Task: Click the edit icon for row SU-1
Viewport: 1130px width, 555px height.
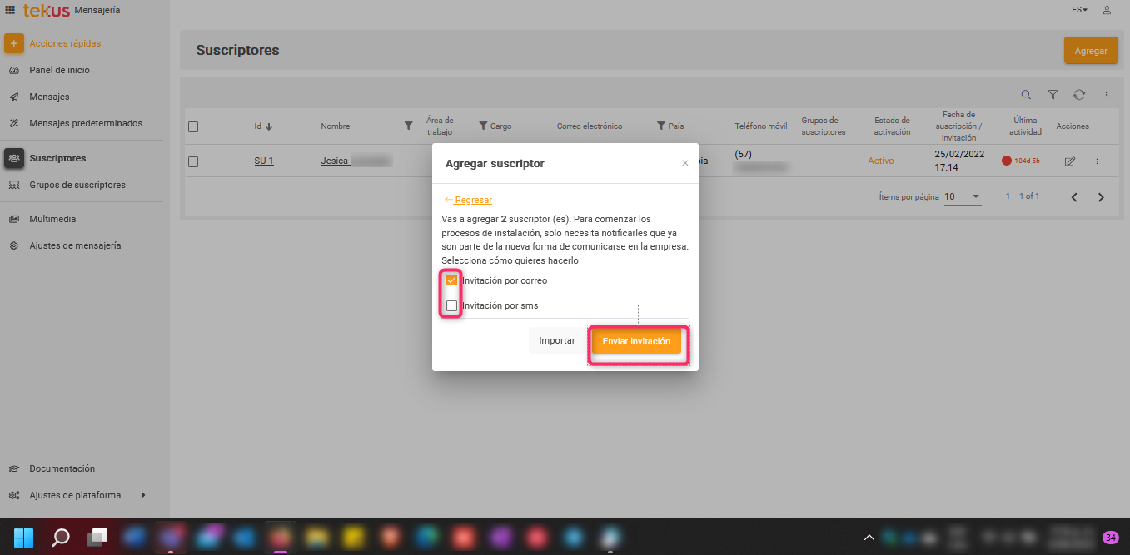Action: 1070,161
